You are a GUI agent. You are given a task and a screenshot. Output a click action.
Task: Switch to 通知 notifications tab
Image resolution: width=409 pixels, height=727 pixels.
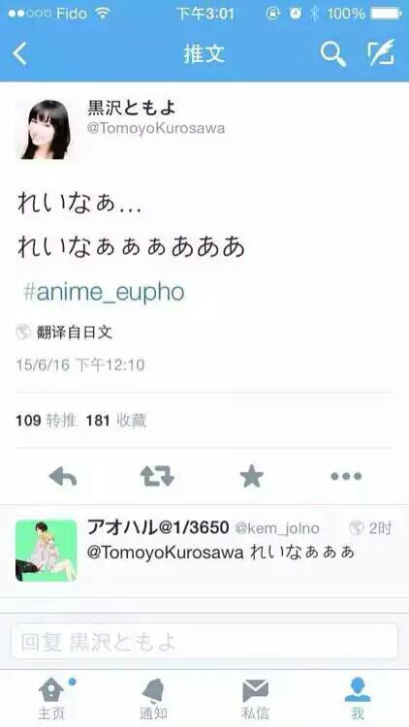click(x=153, y=698)
